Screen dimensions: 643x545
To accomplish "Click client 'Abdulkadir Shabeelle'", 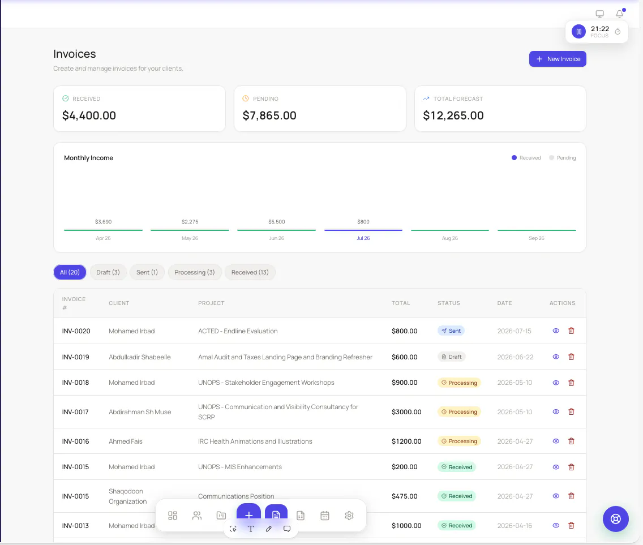I will click(139, 357).
